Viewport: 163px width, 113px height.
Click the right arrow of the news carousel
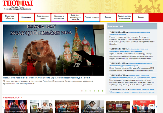pos(156,107)
